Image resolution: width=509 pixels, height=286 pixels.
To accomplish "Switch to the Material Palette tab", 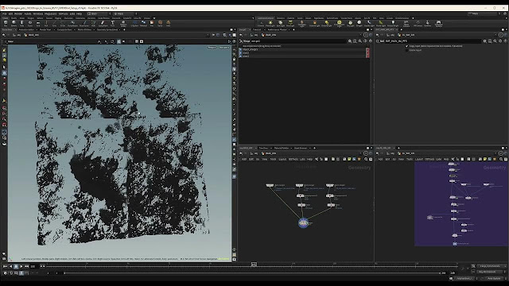I will pyautogui.click(x=282, y=148).
